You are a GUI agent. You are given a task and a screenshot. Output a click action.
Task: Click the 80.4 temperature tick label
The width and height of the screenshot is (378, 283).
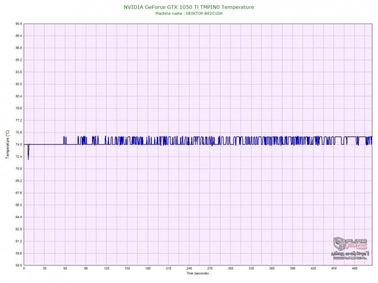pyautogui.click(x=19, y=96)
